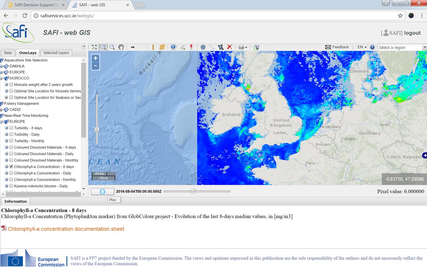Click the map minus zoom-out button
This screenshot has width=427, height=267.
[95, 66]
